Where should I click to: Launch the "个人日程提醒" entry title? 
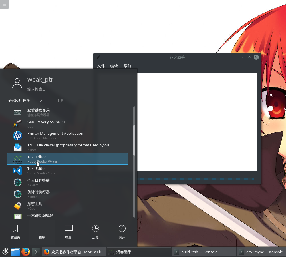pos(39,180)
